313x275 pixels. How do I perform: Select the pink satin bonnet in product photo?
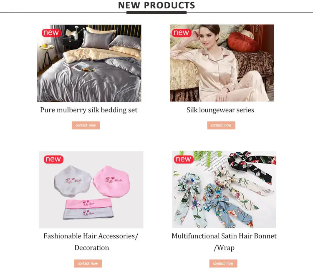[111, 181]
